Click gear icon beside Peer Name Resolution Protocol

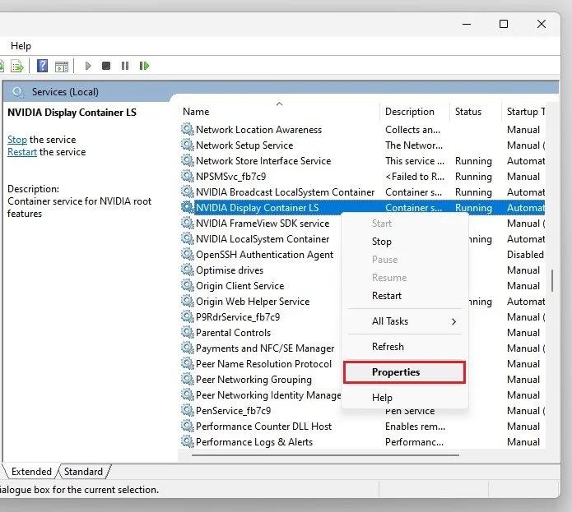point(188,364)
